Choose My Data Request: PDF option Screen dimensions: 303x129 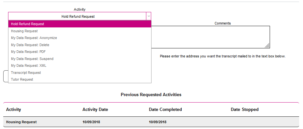click(29, 52)
